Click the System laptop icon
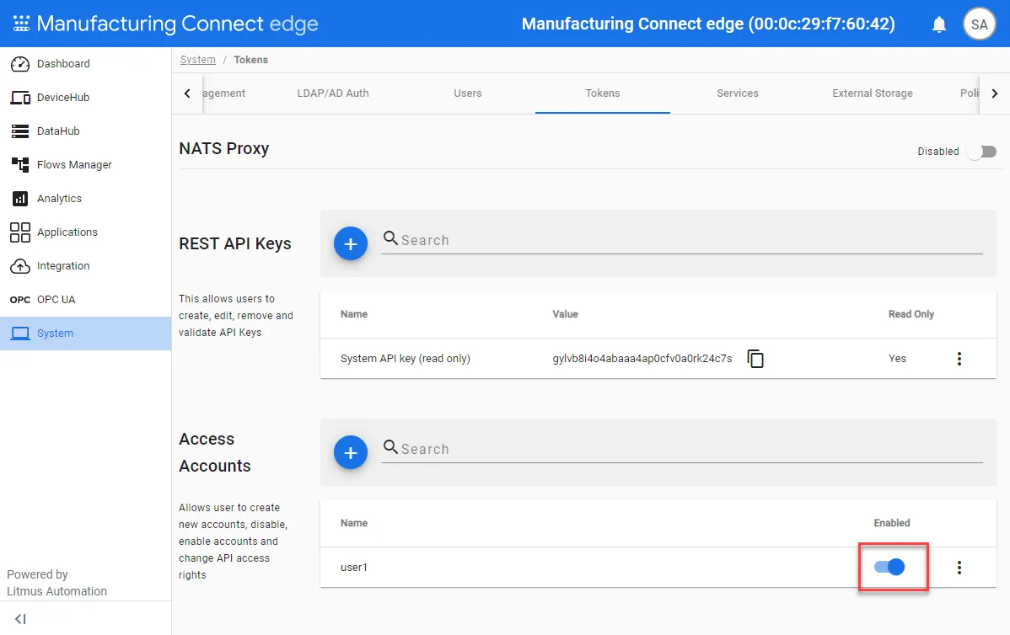The height and width of the screenshot is (635, 1010). click(20, 334)
